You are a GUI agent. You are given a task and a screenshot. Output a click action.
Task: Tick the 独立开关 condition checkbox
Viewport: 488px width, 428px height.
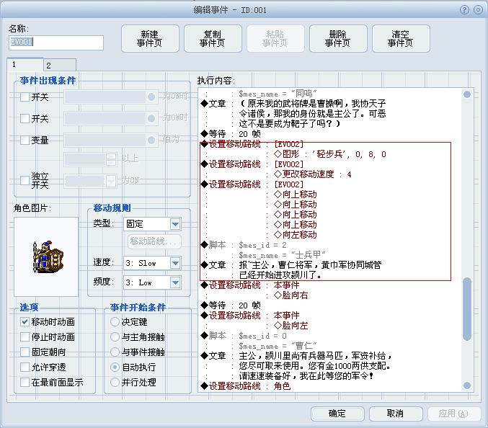(x=25, y=180)
